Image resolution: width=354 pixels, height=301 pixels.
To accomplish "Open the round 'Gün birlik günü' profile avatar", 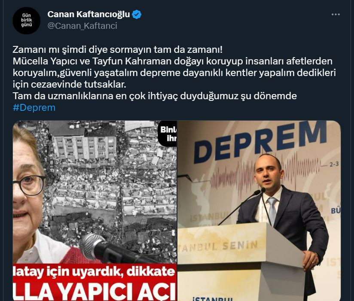I will (26, 21).
